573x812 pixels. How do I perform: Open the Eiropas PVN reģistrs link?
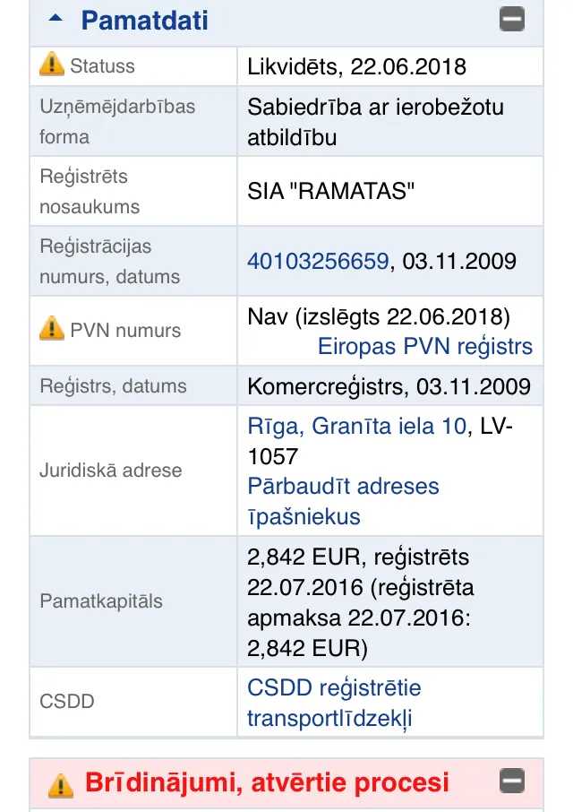pos(425,347)
